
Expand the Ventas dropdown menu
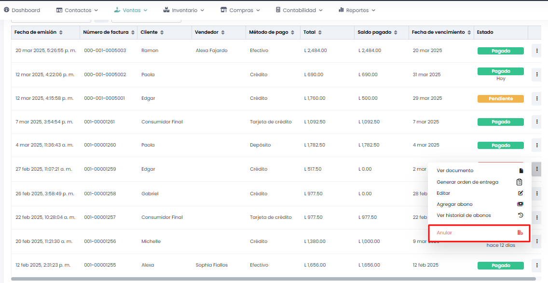pyautogui.click(x=131, y=10)
